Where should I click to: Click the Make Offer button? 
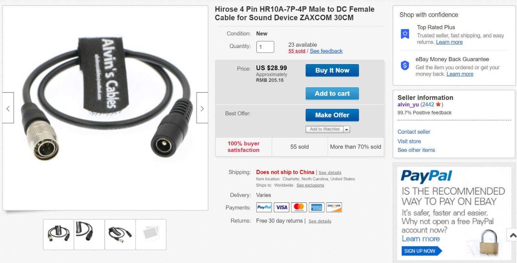(x=332, y=115)
